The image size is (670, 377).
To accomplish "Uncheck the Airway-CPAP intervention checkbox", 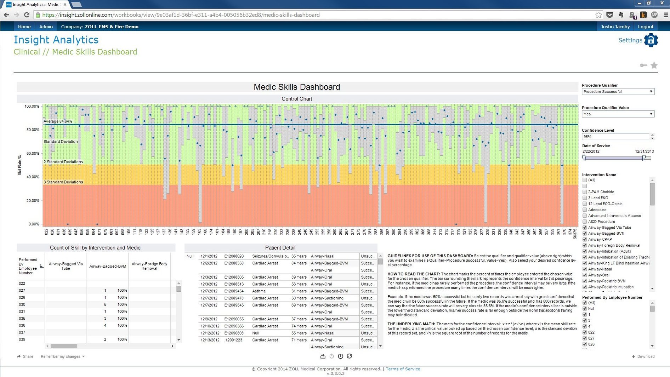I will pyautogui.click(x=584, y=239).
